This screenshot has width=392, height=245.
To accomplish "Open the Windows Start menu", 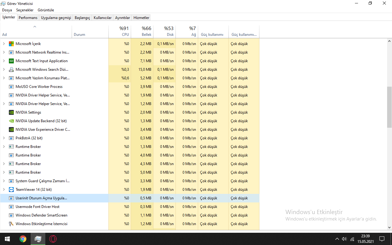I will point(7,239).
